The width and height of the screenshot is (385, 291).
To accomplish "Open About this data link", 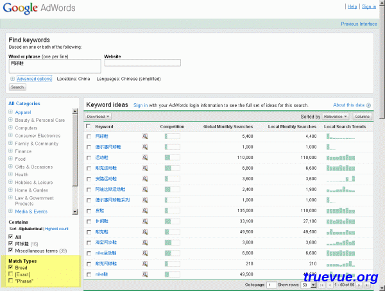I will pyautogui.click(x=348, y=105).
